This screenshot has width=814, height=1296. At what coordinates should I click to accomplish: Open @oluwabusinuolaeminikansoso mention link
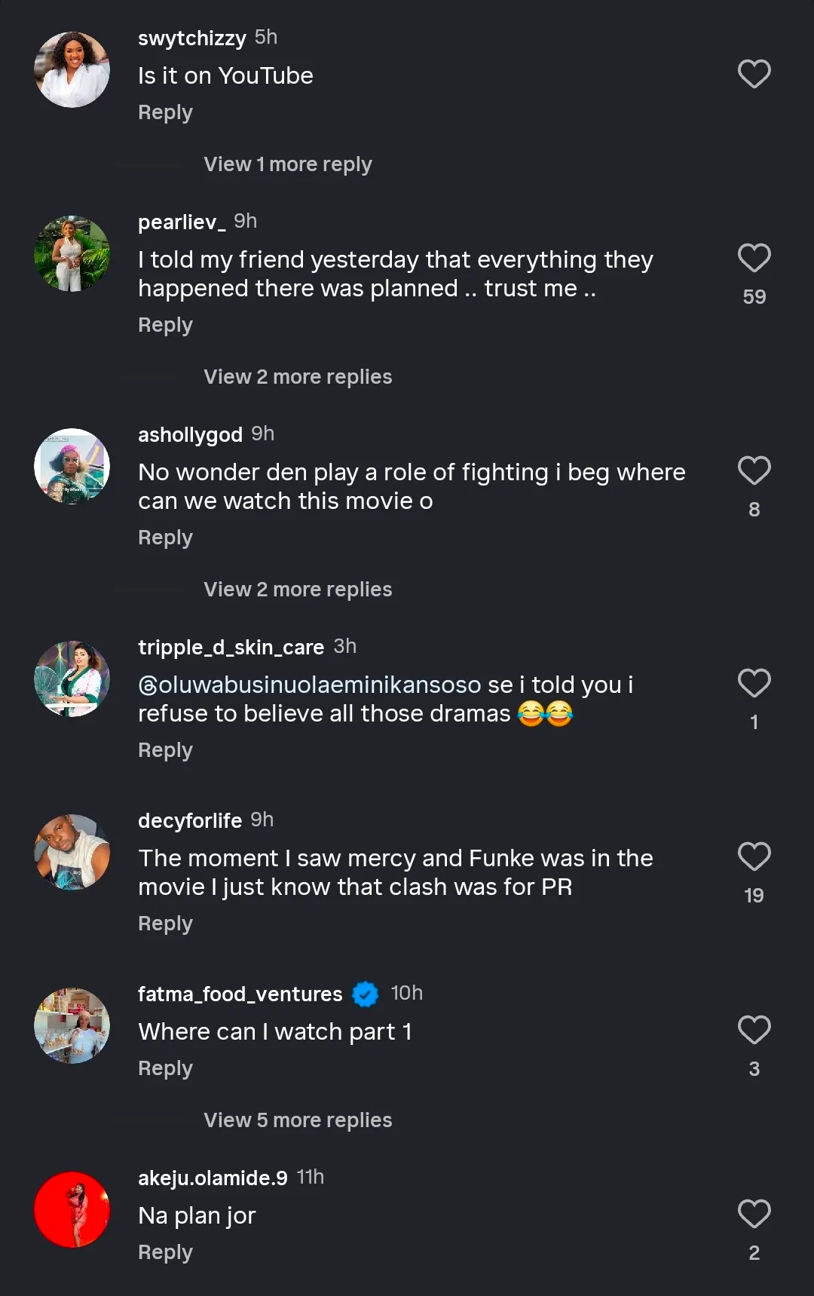coord(310,685)
